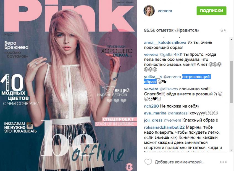234x171 pixels.
Task: Open yulika__s commenter profile
Action: click(x=153, y=77)
